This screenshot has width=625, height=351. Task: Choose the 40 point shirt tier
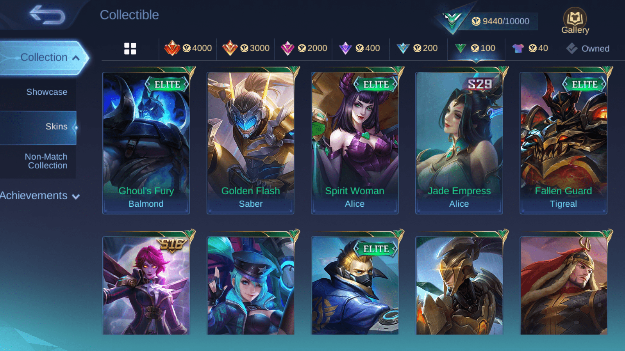click(x=530, y=48)
